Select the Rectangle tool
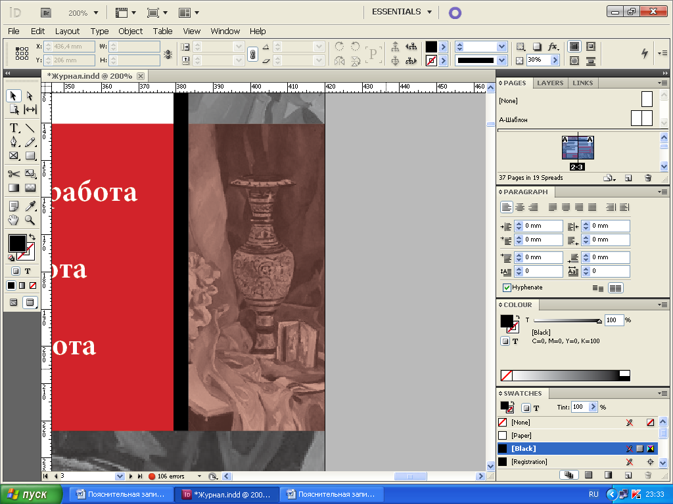Image resolution: width=673 pixels, height=504 pixels. pos(30,156)
